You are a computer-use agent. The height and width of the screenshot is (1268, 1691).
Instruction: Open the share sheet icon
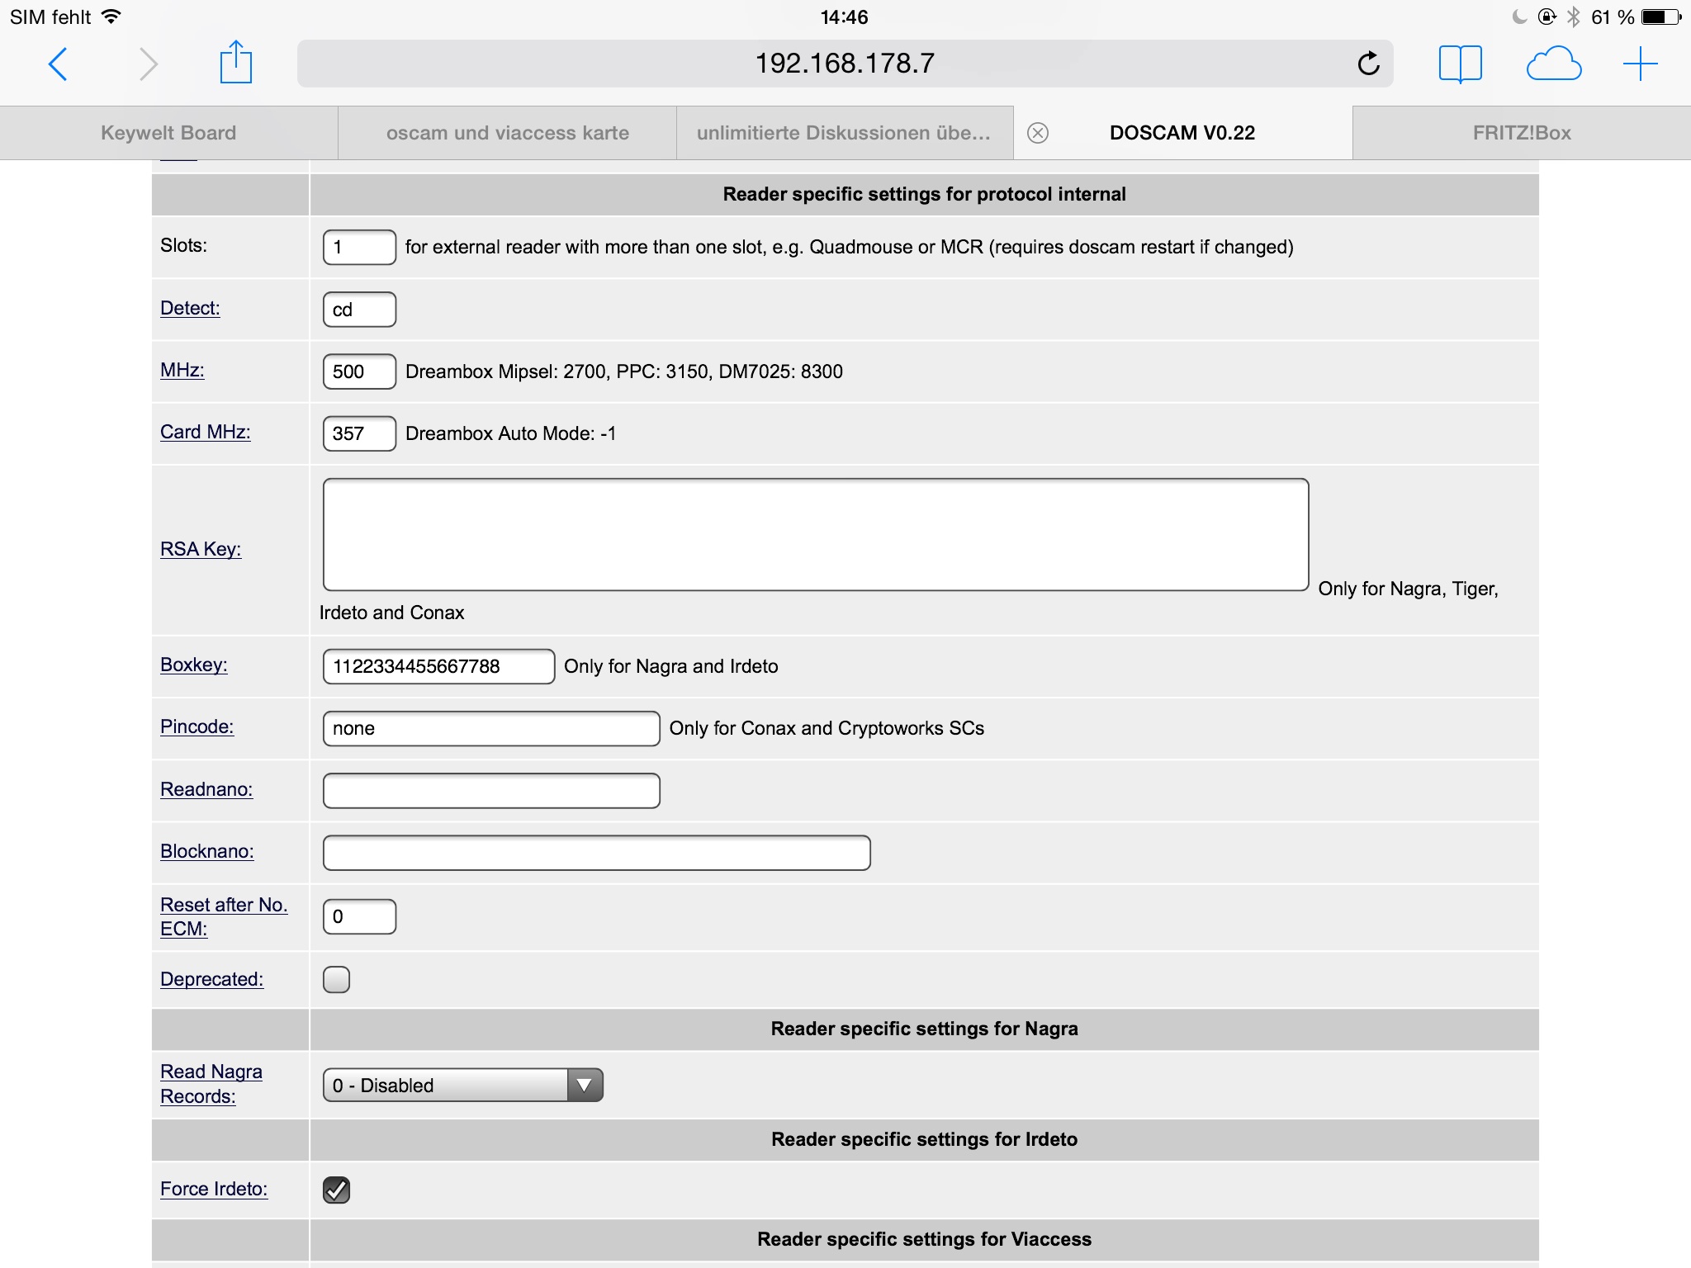[235, 63]
